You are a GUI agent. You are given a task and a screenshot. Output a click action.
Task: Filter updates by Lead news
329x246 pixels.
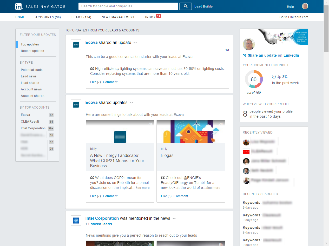point(29,76)
